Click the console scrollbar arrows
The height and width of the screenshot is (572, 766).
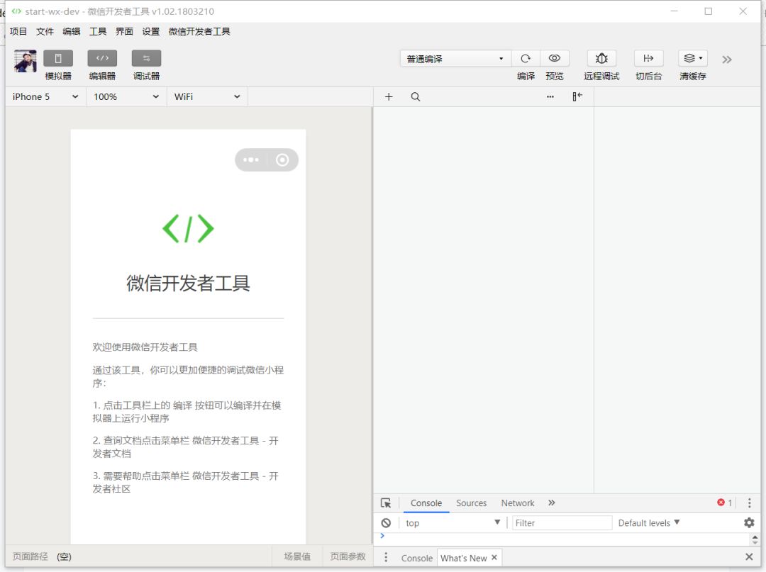pos(755,539)
